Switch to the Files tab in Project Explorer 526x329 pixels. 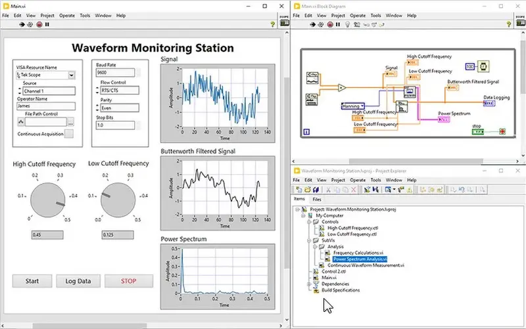317,199
